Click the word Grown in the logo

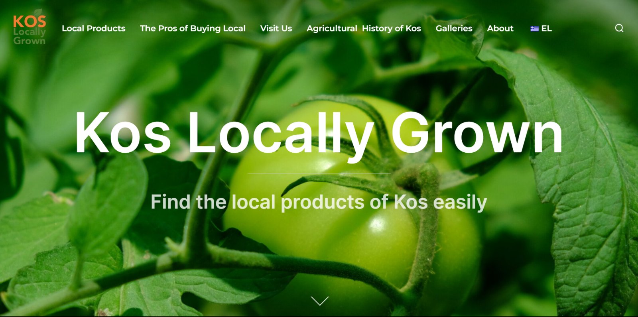[30, 41]
